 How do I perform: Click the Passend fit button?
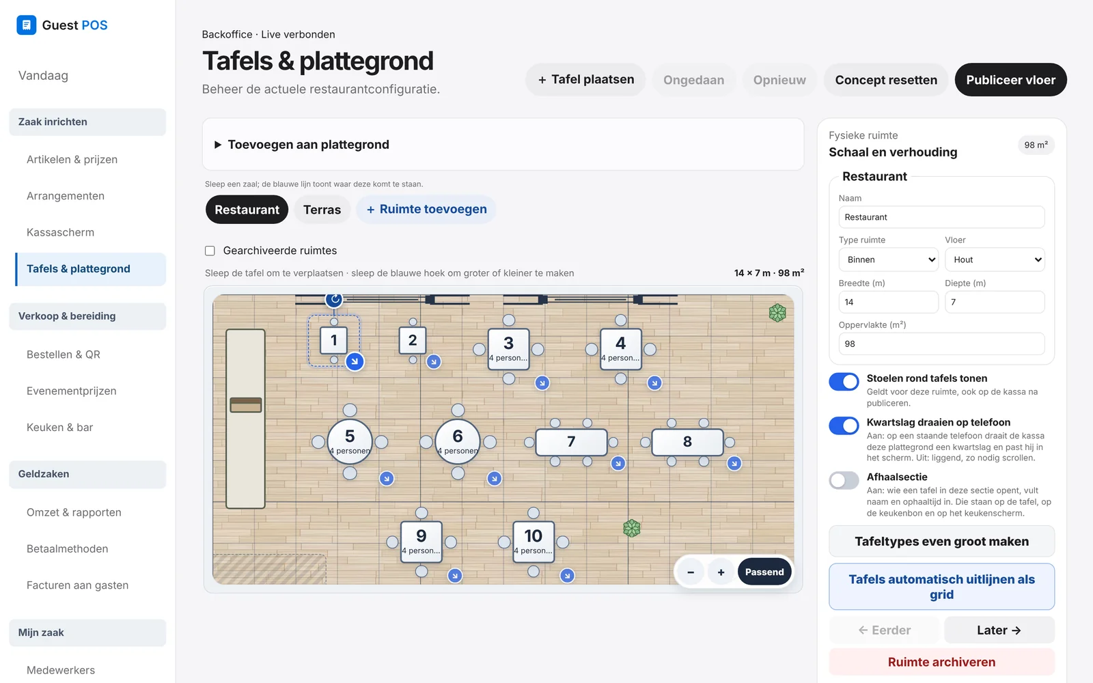[764, 572]
